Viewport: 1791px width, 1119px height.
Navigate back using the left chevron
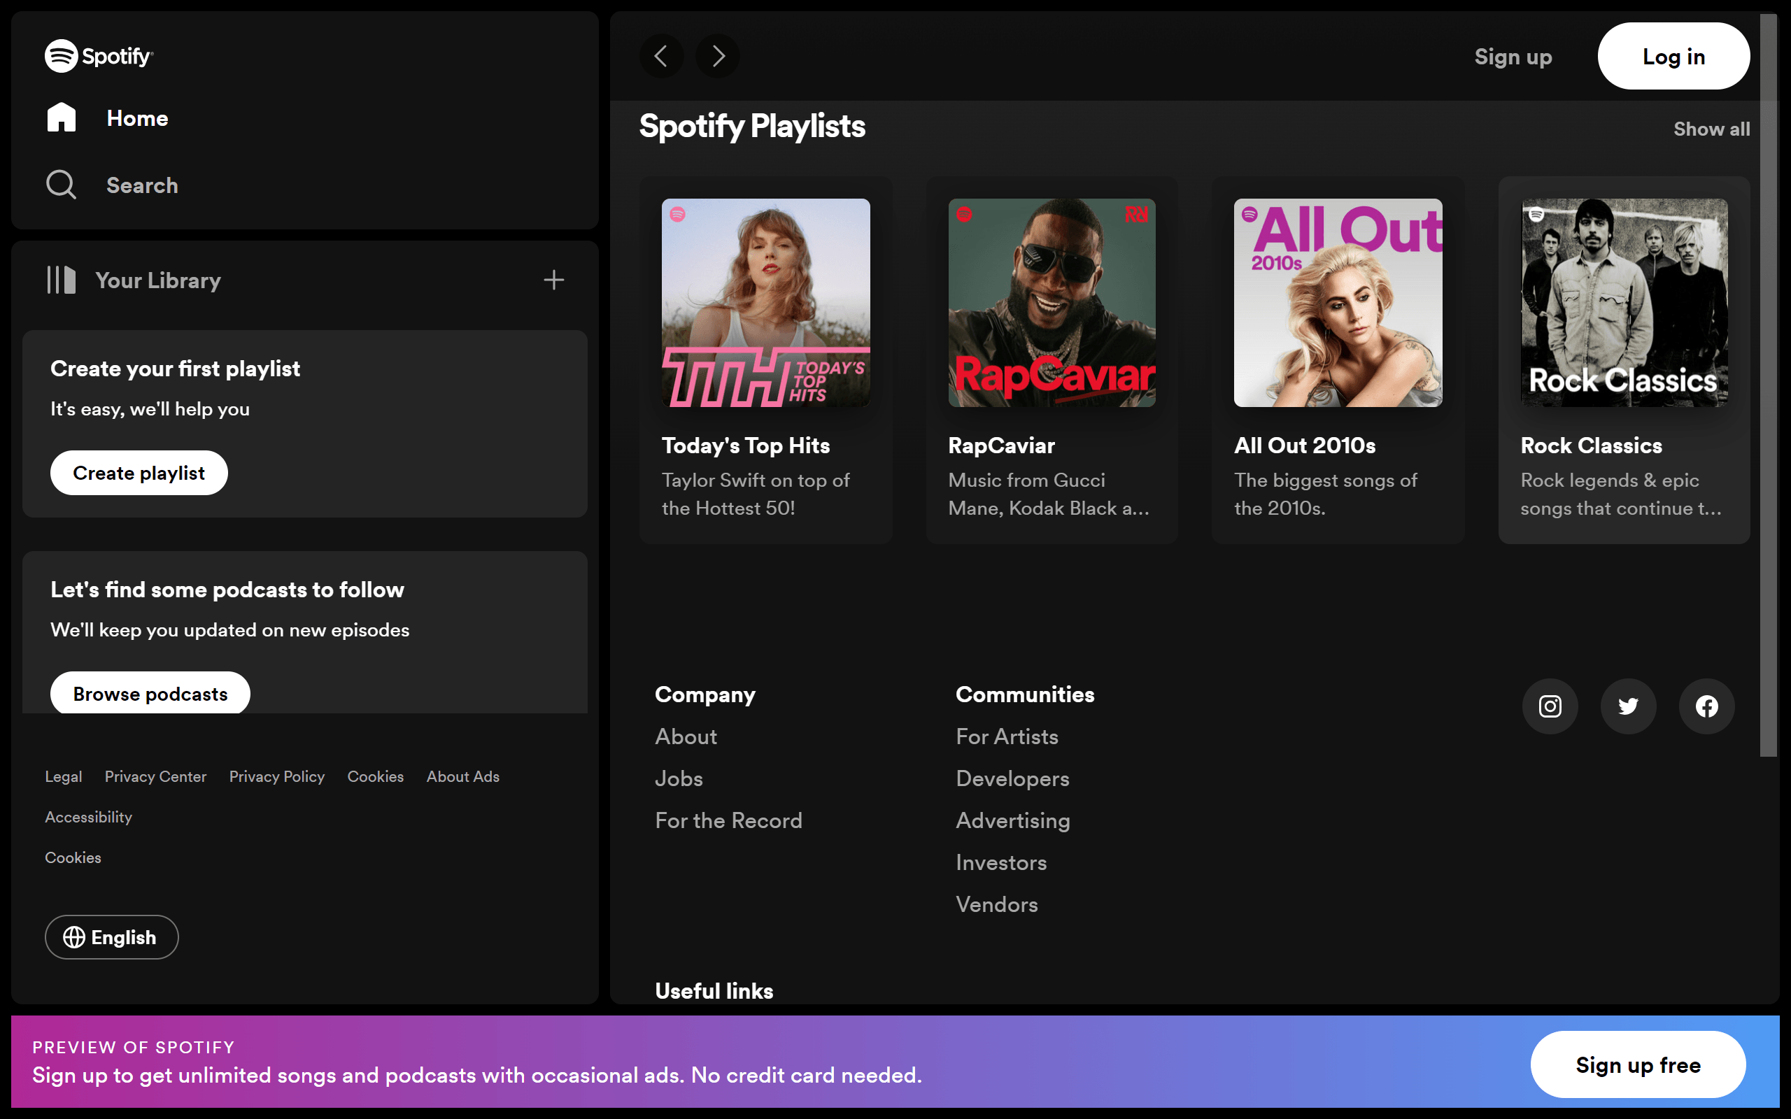click(x=662, y=55)
